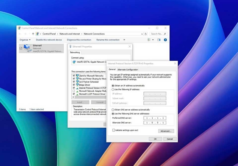Select the Networking tab
This screenshot has height=166, width=238.
(75, 52)
